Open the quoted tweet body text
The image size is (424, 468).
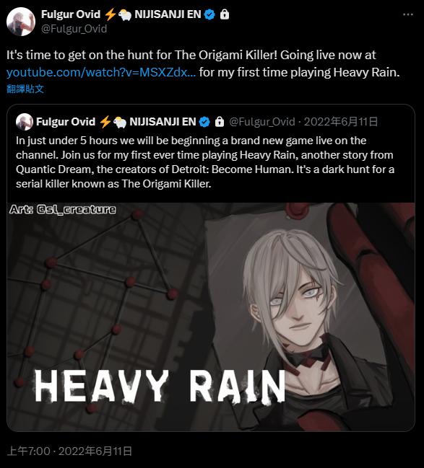coord(205,162)
